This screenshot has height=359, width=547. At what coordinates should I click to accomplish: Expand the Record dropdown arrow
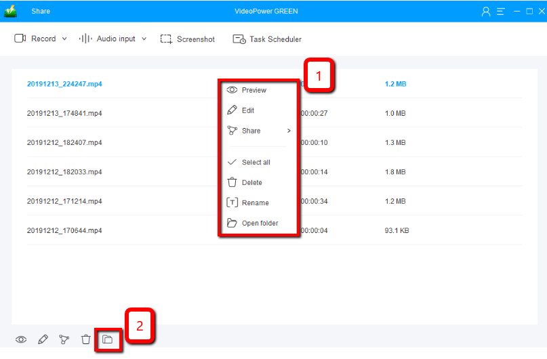(64, 39)
